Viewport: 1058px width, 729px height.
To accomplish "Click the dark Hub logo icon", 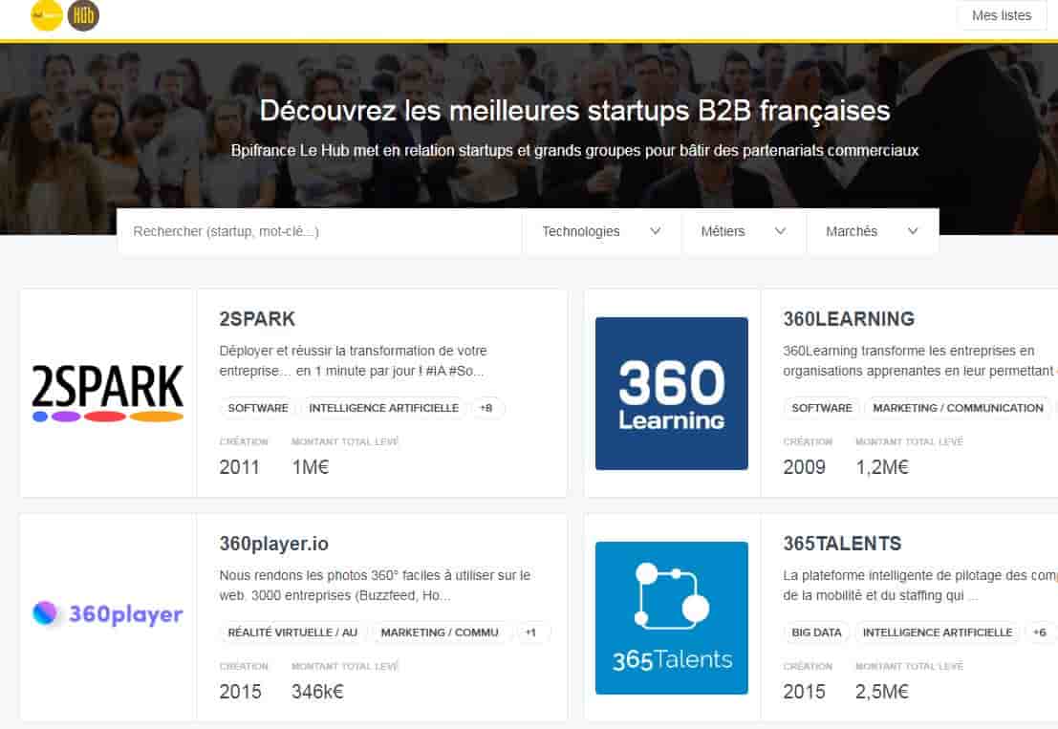I will [84, 15].
